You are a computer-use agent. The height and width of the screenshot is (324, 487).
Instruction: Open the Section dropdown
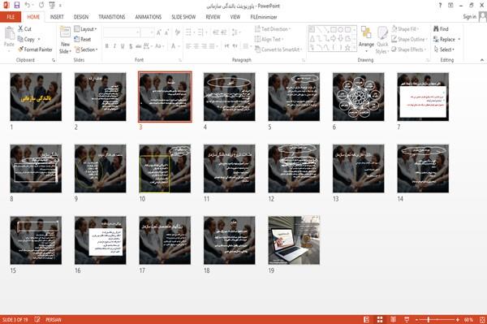pyautogui.click(x=86, y=50)
